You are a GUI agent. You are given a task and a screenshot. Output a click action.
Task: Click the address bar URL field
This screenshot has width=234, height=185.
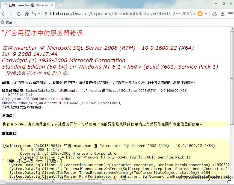pos(121,14)
